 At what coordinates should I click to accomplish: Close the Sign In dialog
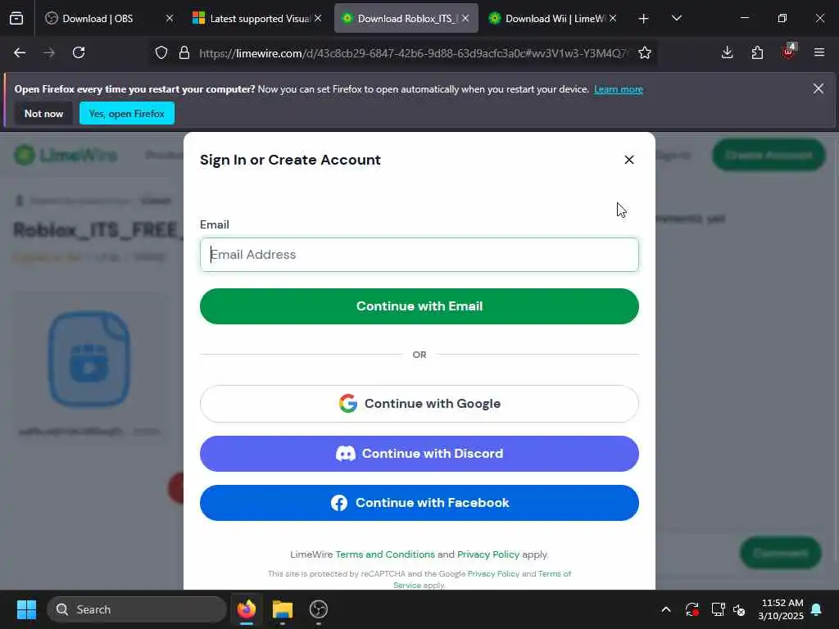(x=629, y=160)
